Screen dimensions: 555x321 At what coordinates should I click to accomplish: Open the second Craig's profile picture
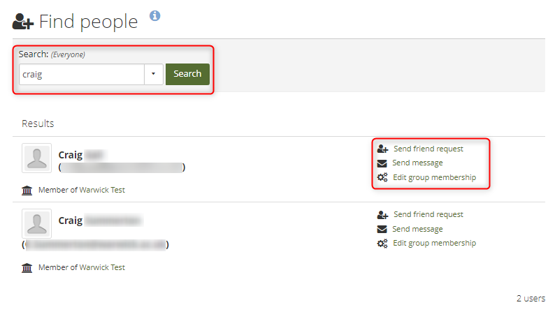point(36,223)
